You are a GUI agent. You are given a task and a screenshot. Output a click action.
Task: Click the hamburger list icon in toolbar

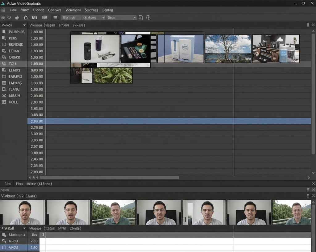point(55,18)
